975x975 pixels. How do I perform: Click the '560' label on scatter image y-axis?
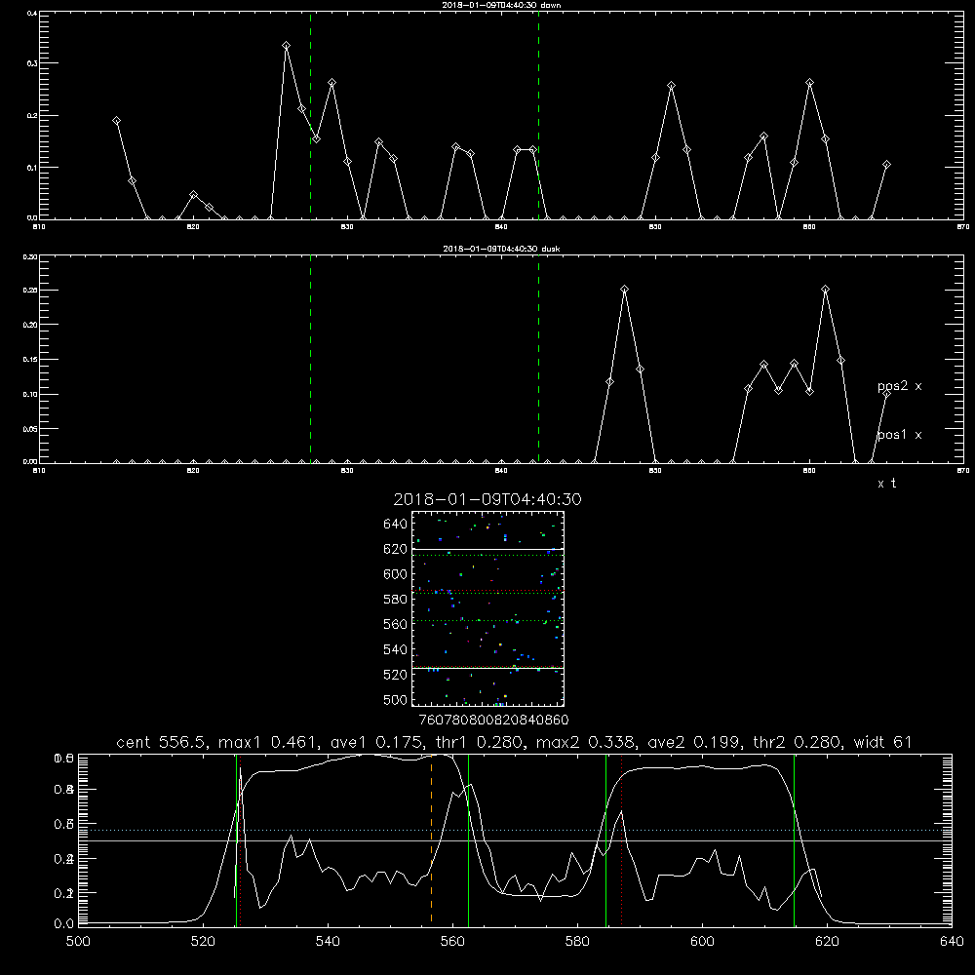click(x=396, y=624)
